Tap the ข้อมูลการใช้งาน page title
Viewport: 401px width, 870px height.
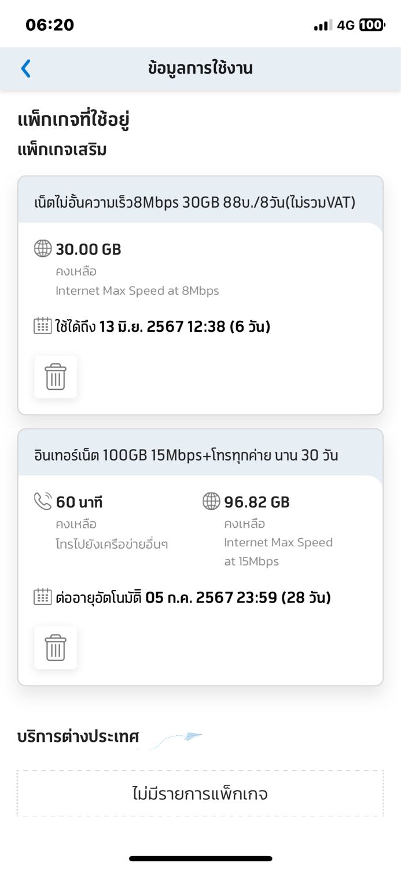(200, 68)
